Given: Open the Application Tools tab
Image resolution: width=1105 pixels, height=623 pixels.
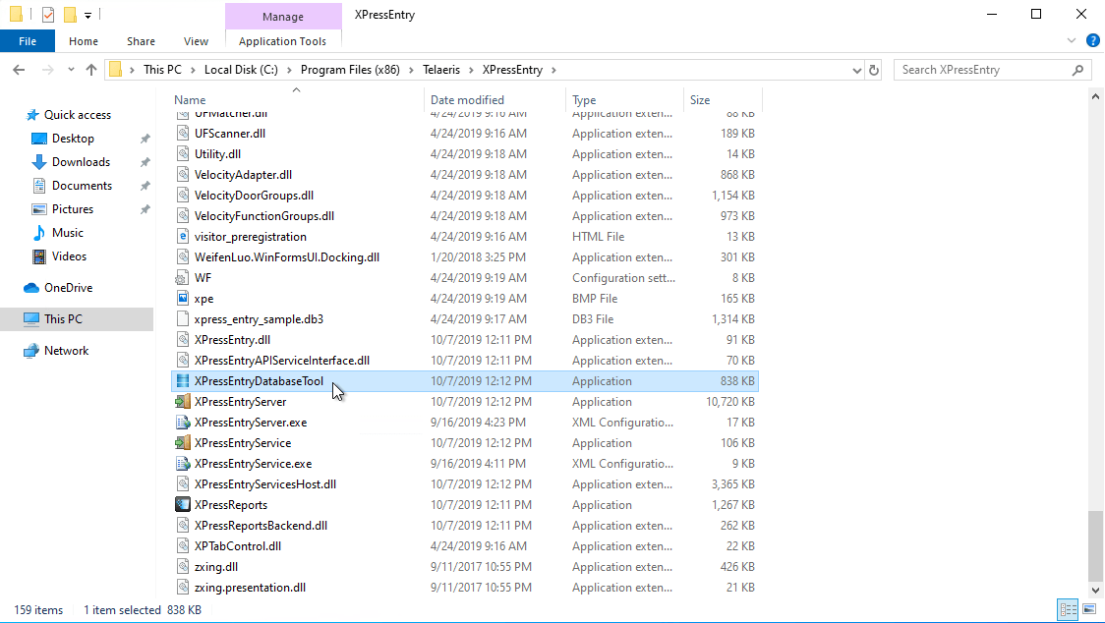Looking at the screenshot, I should point(282,41).
